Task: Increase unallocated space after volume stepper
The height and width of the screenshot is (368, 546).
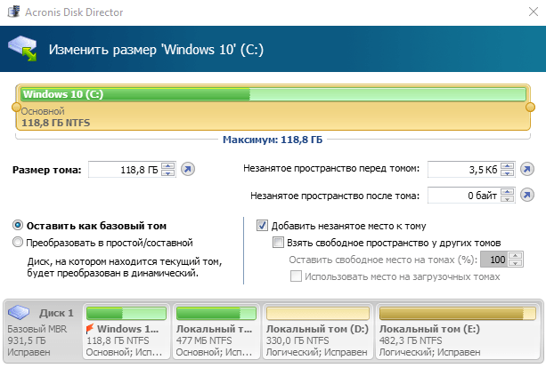Action: pos(507,192)
